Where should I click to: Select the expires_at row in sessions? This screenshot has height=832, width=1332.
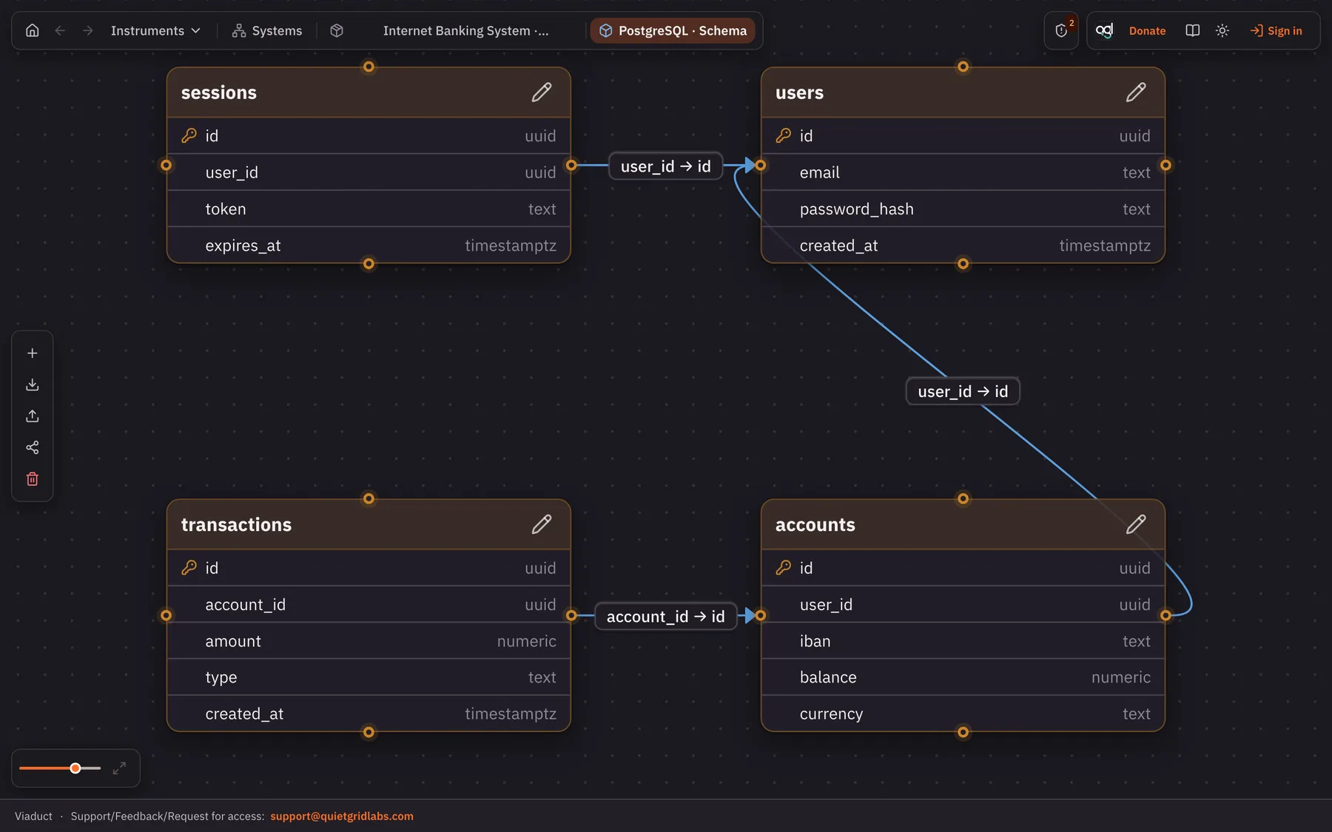tap(369, 245)
